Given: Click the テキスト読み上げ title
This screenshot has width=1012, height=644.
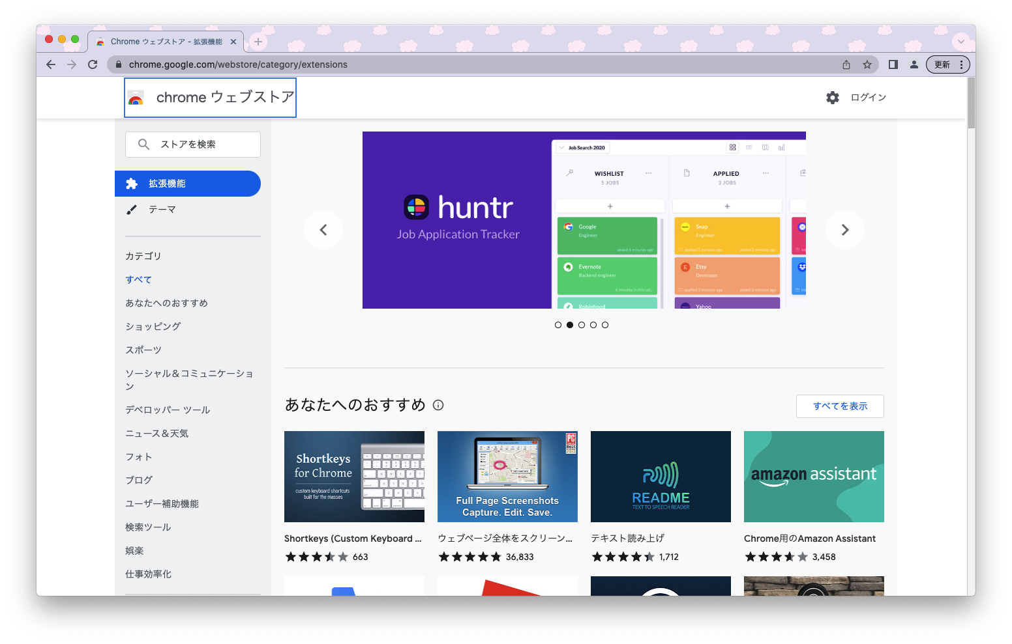Looking at the screenshot, I should click(627, 539).
